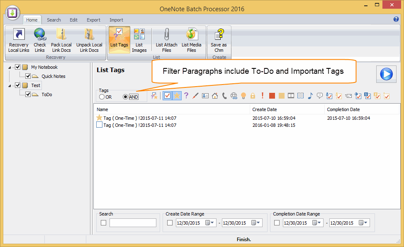Open List Attach Files tool
404x247 pixels.
166,41
